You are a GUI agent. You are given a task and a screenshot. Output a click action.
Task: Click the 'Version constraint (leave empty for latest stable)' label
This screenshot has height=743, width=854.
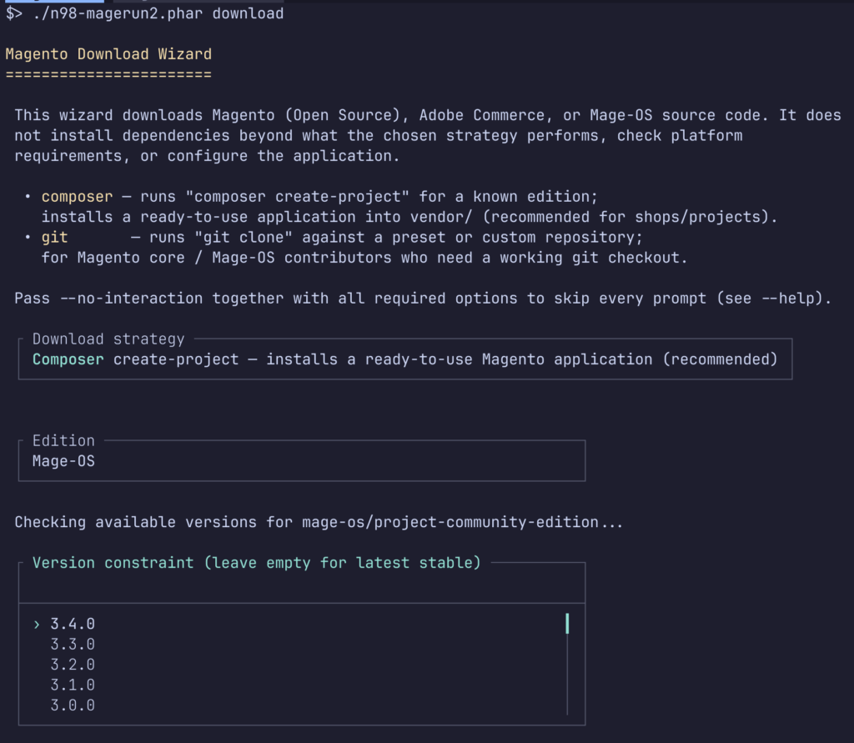(x=257, y=563)
